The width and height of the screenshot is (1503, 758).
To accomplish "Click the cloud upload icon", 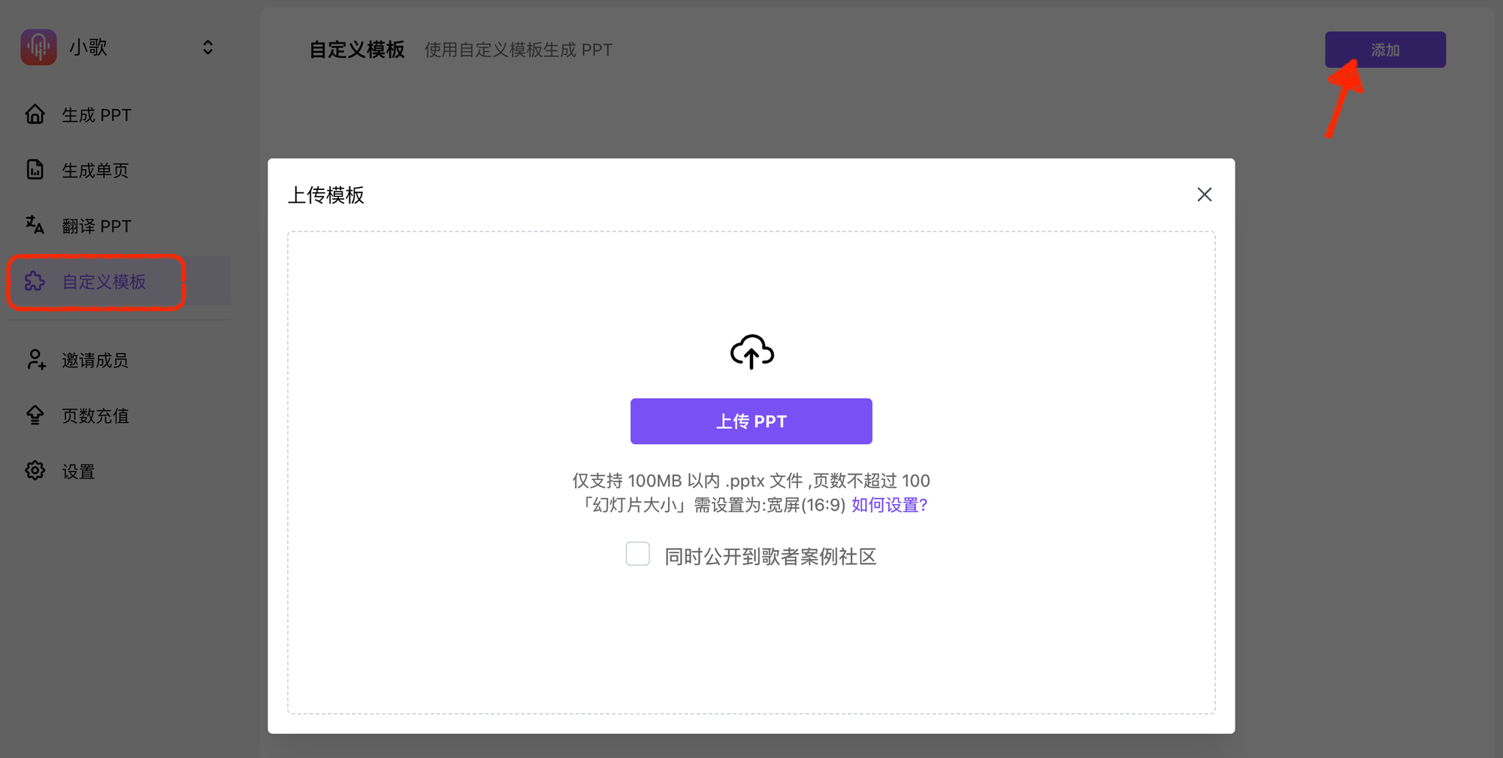I will [751, 352].
